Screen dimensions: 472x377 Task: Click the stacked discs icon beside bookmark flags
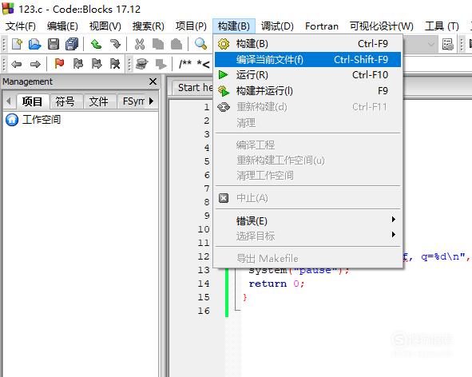pos(142,64)
